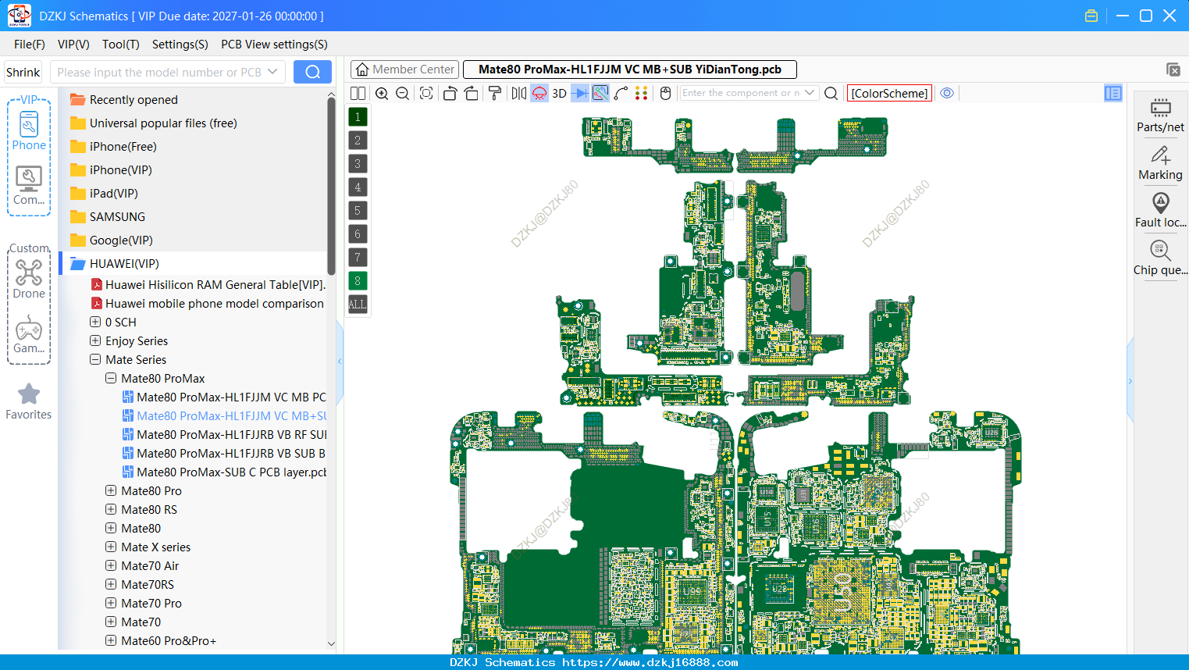Open the ColorScheme selector
This screenshot has height=670, width=1189.
point(889,93)
